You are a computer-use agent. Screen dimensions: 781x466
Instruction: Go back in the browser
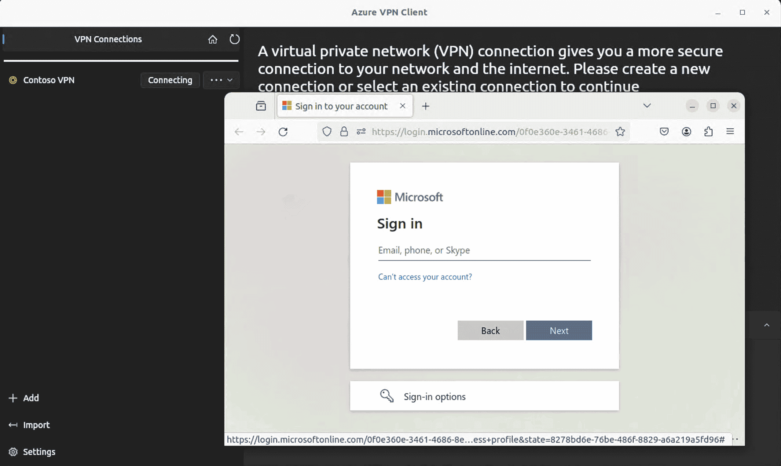pos(239,132)
